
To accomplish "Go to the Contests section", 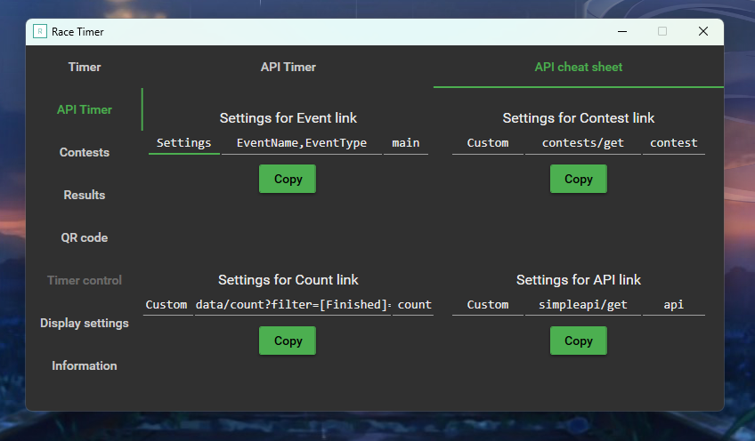I will click(x=85, y=152).
